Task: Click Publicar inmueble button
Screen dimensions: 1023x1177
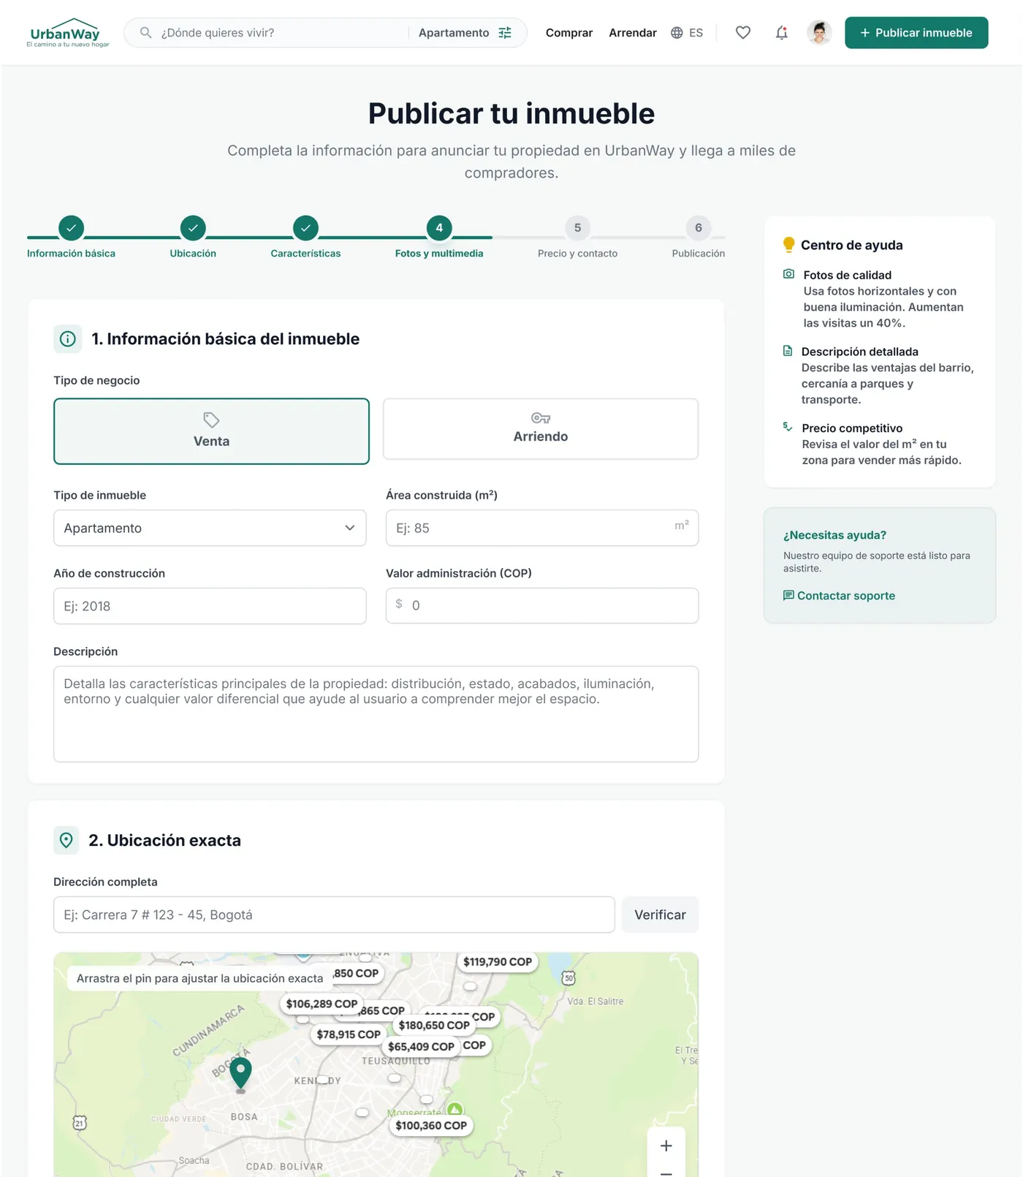Action: tap(916, 33)
